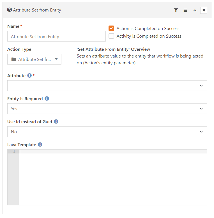The image size is (214, 218).
Task: Click line number 1 in editor gutter
Action: [x=14, y=152]
